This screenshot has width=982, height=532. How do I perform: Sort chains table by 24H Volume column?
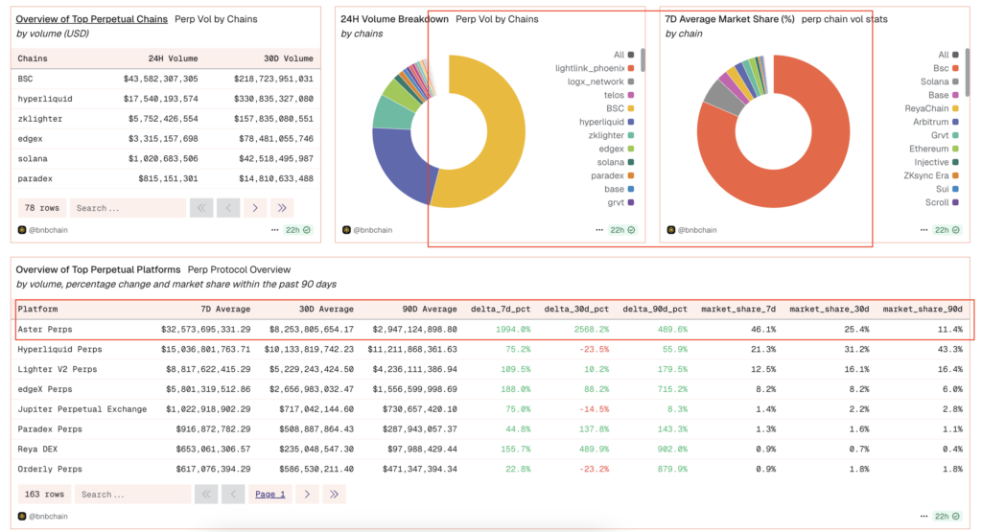[x=173, y=58]
